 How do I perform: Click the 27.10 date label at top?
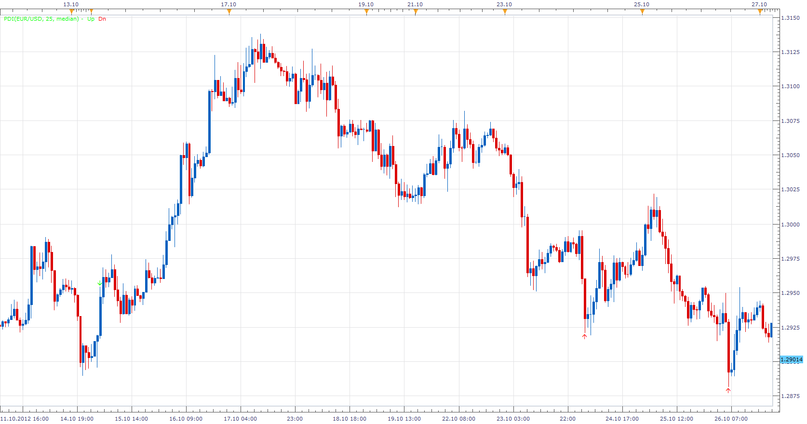(759, 4)
